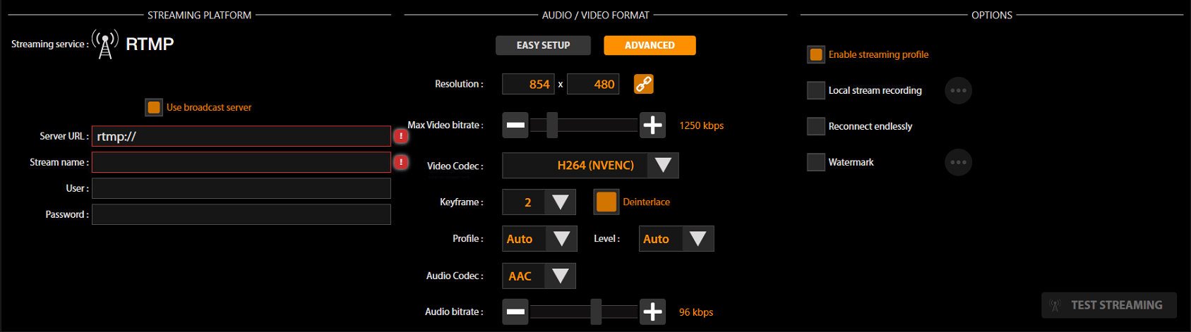This screenshot has width=1191, height=332.
Task: Select the Advanced tab
Action: pos(650,45)
